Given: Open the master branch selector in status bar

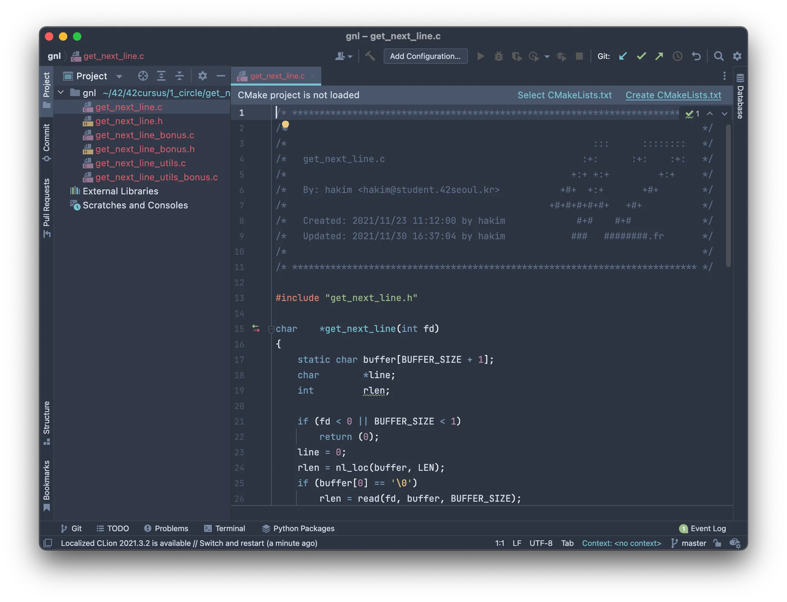Looking at the screenshot, I should (689, 543).
